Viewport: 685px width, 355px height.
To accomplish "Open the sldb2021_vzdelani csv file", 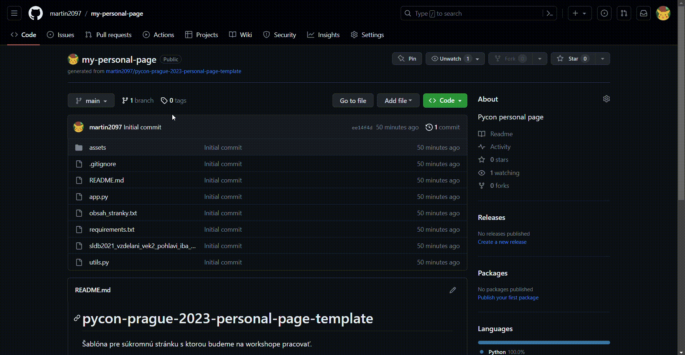I will click(143, 246).
